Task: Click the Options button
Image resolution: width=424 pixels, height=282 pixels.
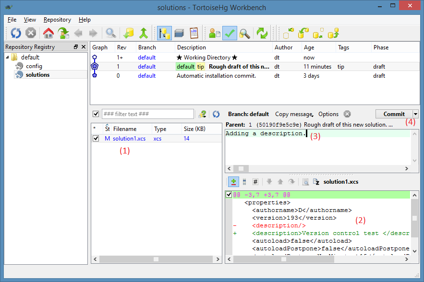Action: coord(328,114)
